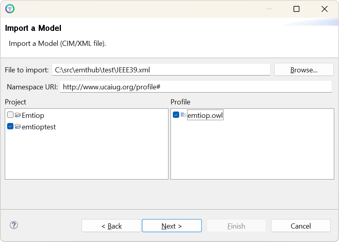Viewport: 339px width, 242px height.
Task: Uncheck the emtiop.owl profile checkbox
Action: coord(176,115)
